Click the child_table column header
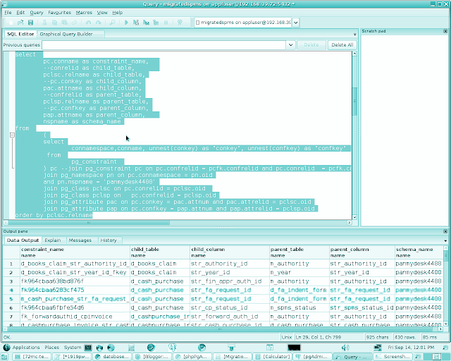This screenshot has width=451, height=361. [x=160, y=252]
